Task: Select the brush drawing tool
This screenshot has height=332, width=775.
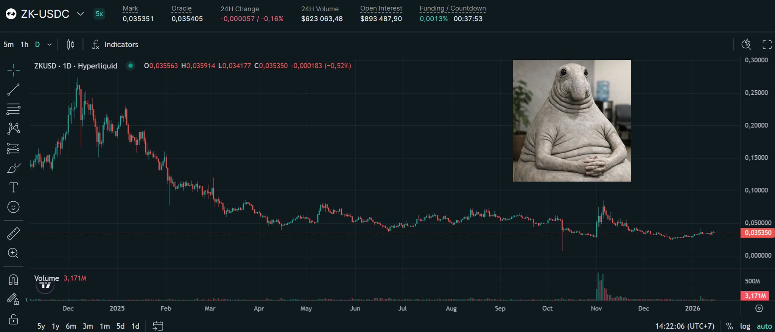Action: 14,168
